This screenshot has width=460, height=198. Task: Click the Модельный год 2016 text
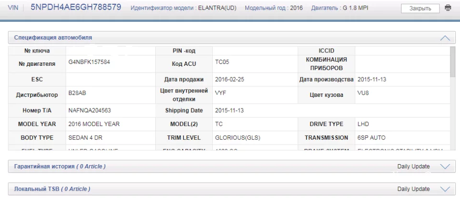pyautogui.click(x=274, y=8)
